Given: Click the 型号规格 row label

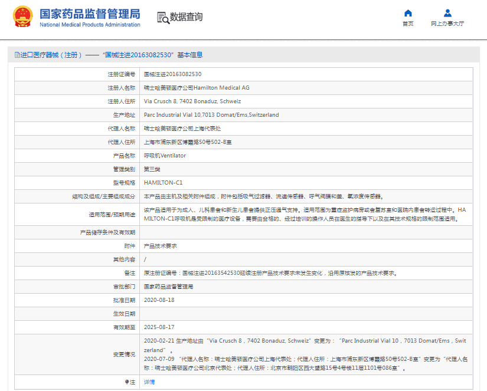Looking at the screenshot, I should [x=124, y=183].
